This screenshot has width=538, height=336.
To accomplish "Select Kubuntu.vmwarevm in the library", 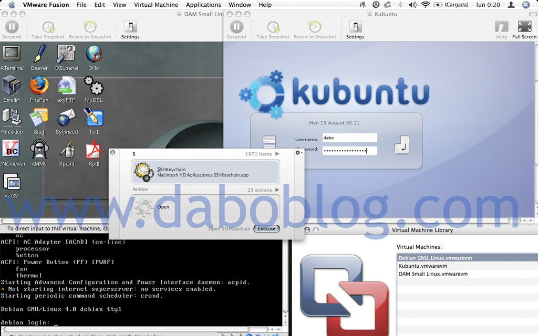I will click(x=467, y=266).
